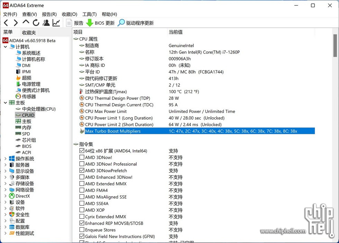
Task: Expand the 显示设备 tree node
Action: 6,171
